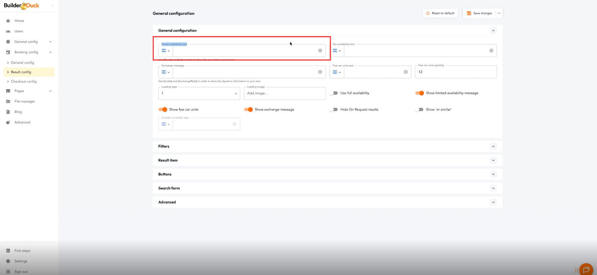Turn off Show exchange message toggle

(x=249, y=110)
